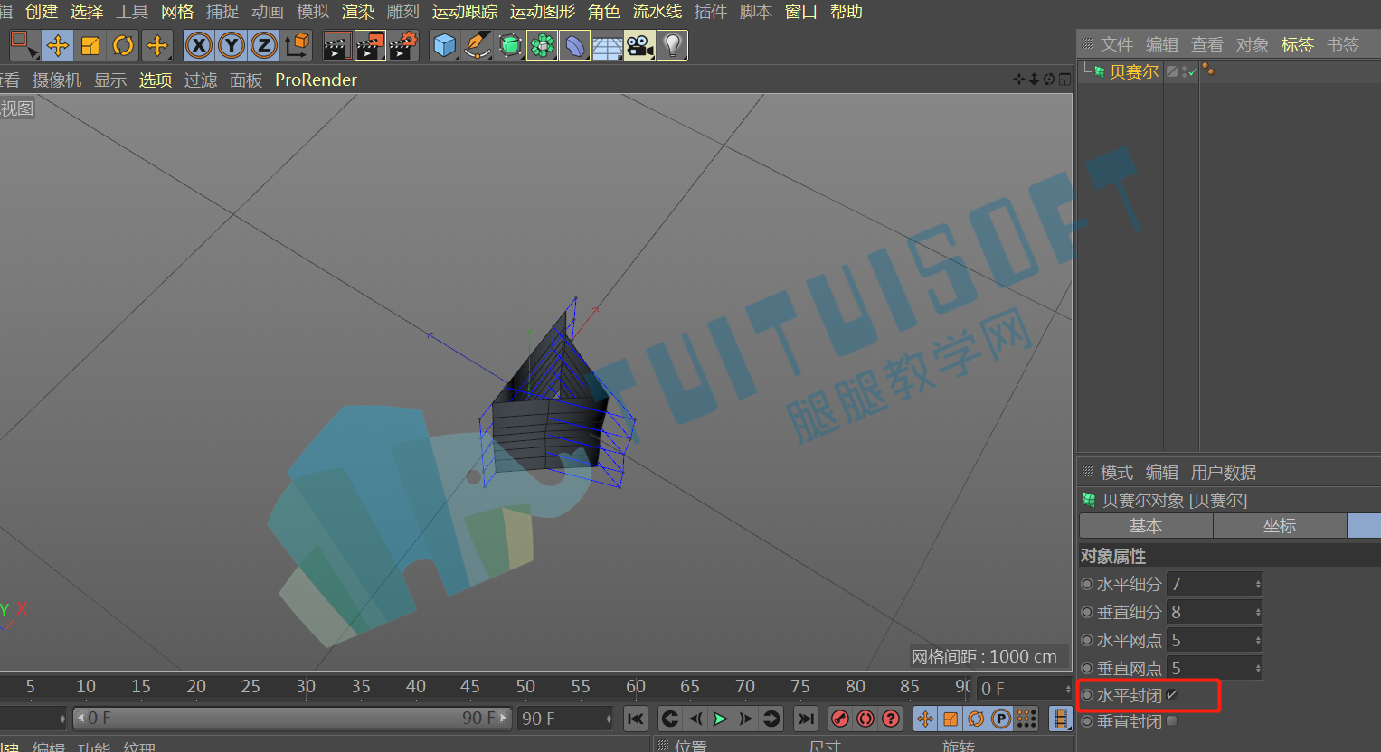Viewport: 1381px width, 752px height.
Task: Toggle the green check on 贝赛尔 object
Action: (1192, 71)
